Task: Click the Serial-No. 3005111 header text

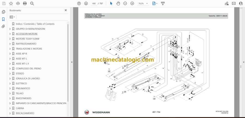Action: pyautogui.click(x=218, y=16)
